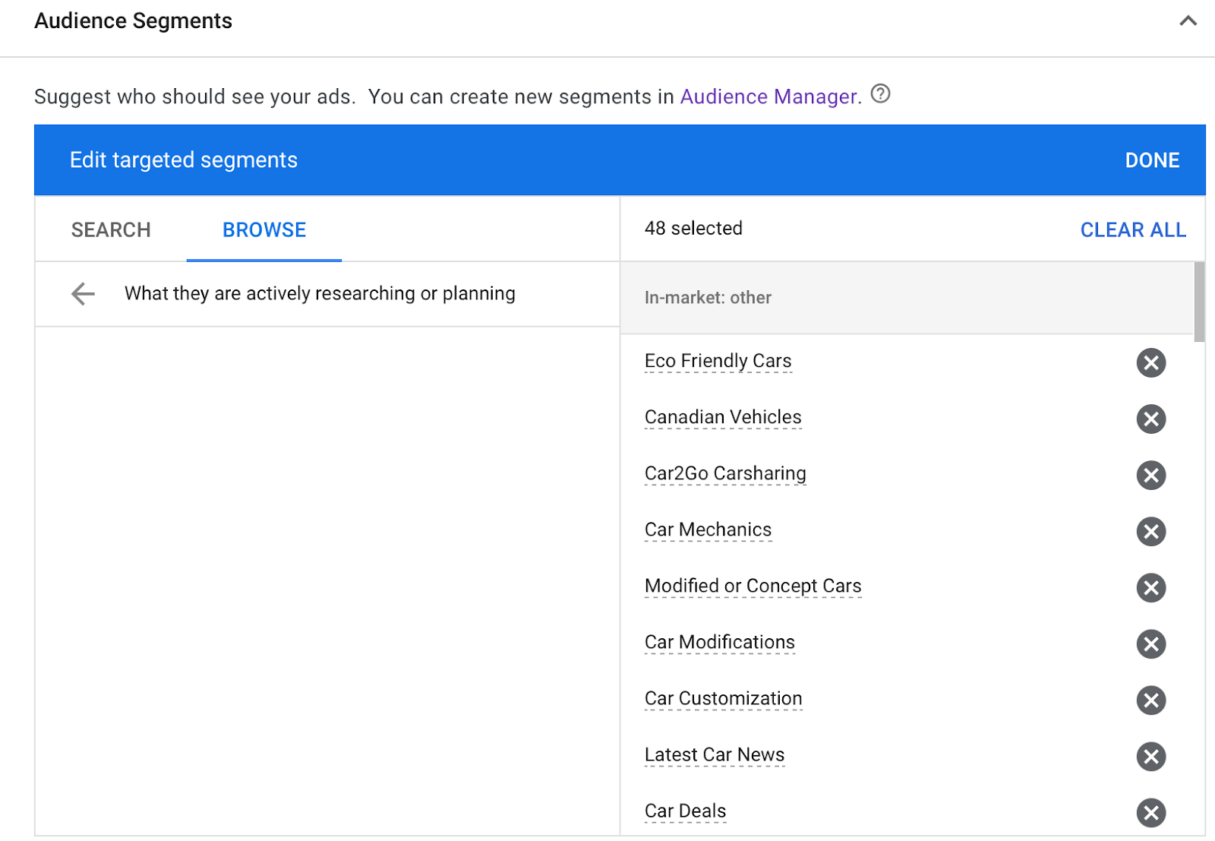This screenshot has width=1215, height=841.
Task: Click the selected segments list scrollbar
Action: pos(1199,302)
